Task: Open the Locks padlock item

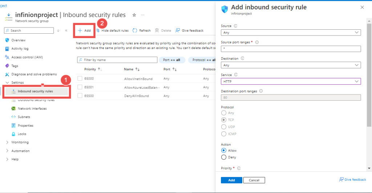Action: (x=13, y=134)
